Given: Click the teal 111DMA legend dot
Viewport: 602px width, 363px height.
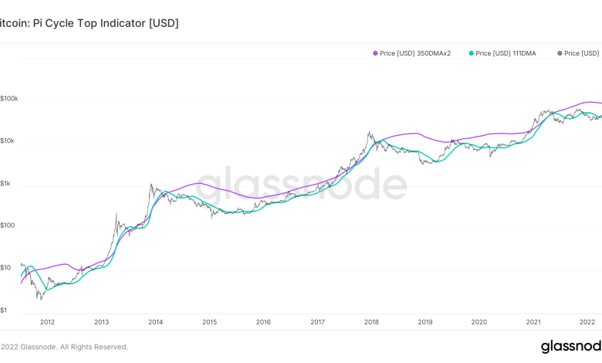Looking at the screenshot, I should pos(471,53).
